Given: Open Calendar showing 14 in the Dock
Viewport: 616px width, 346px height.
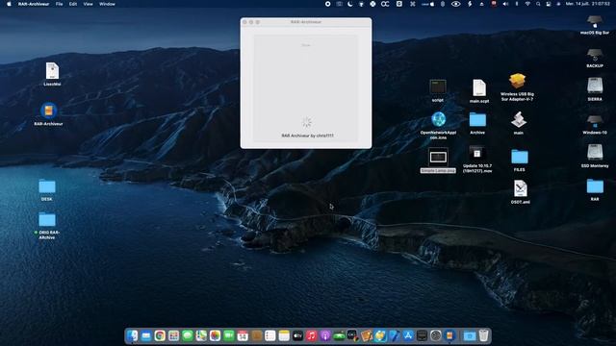Looking at the screenshot, I should click(243, 335).
